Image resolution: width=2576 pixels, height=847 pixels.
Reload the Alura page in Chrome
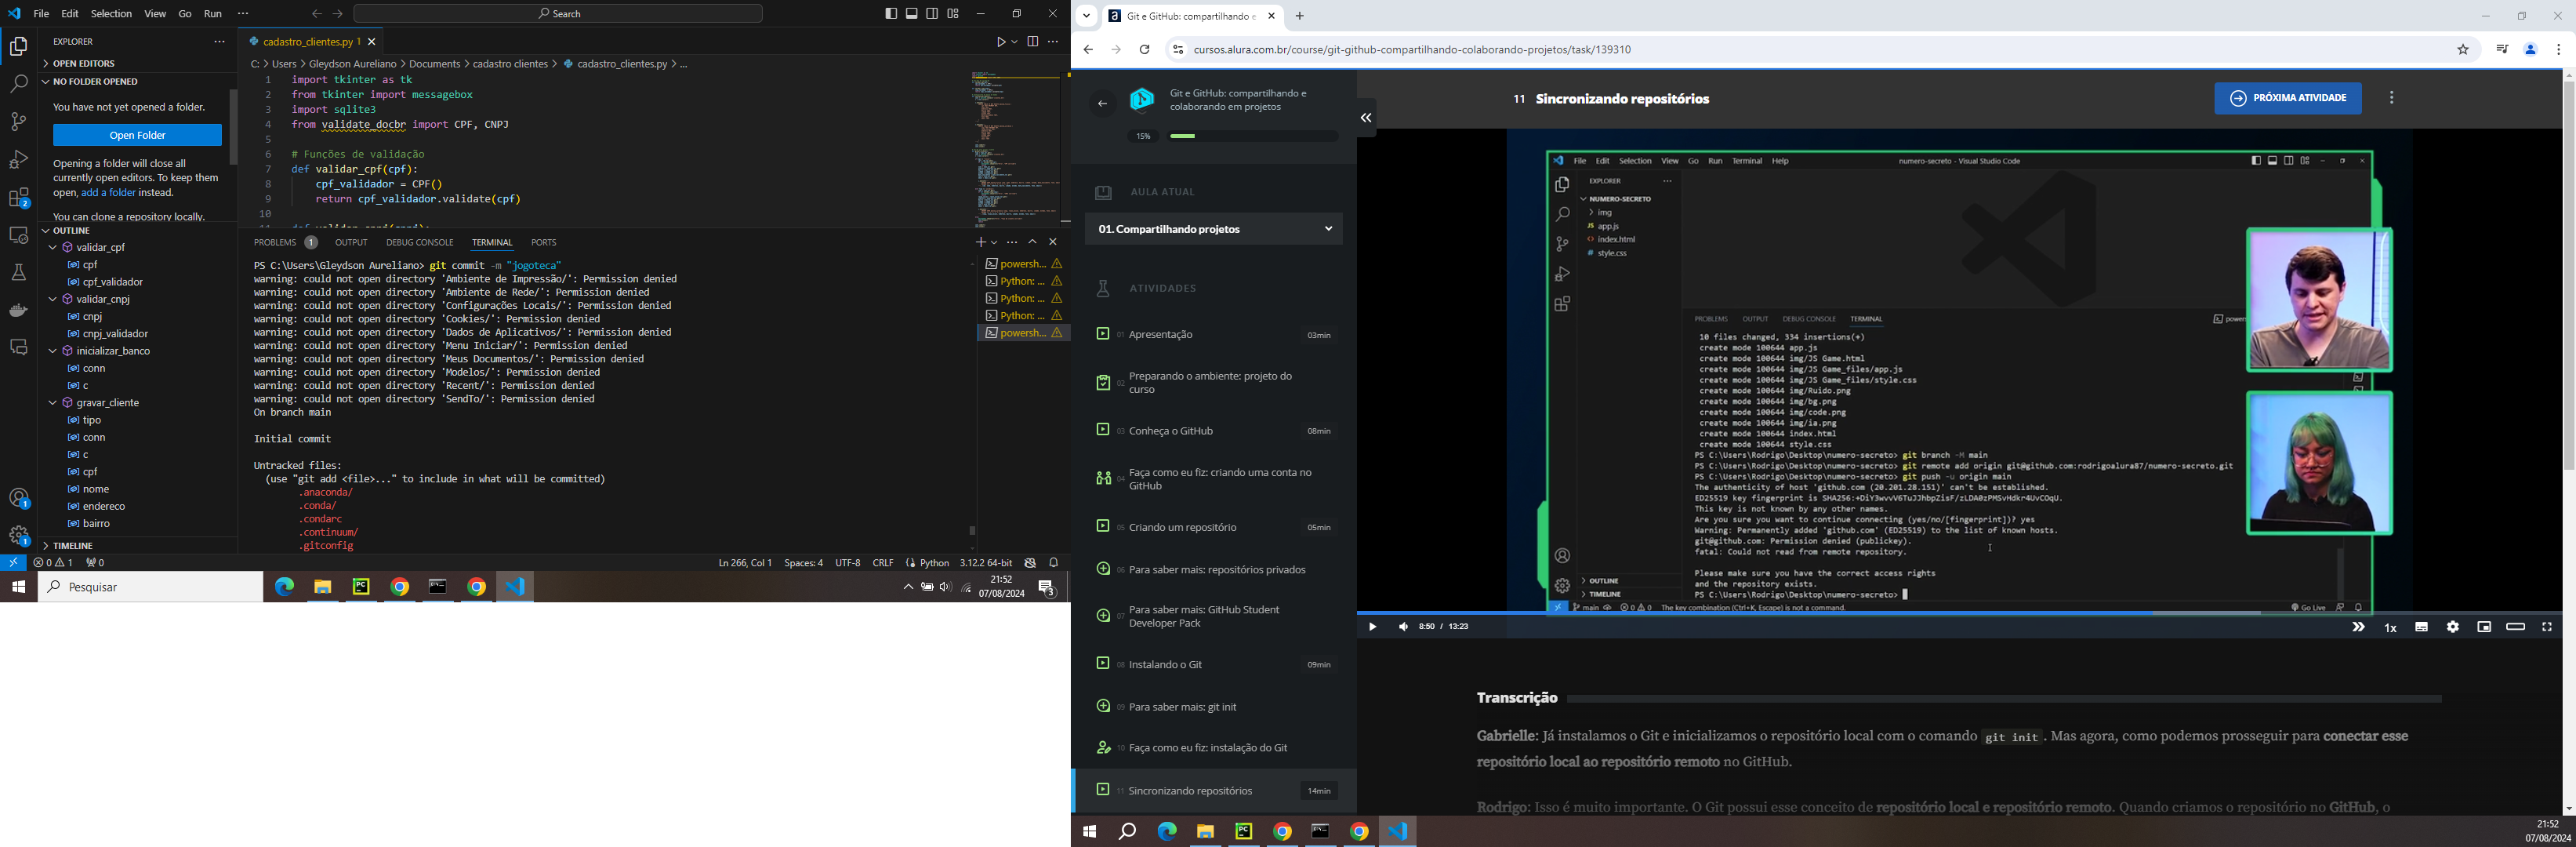point(1145,49)
